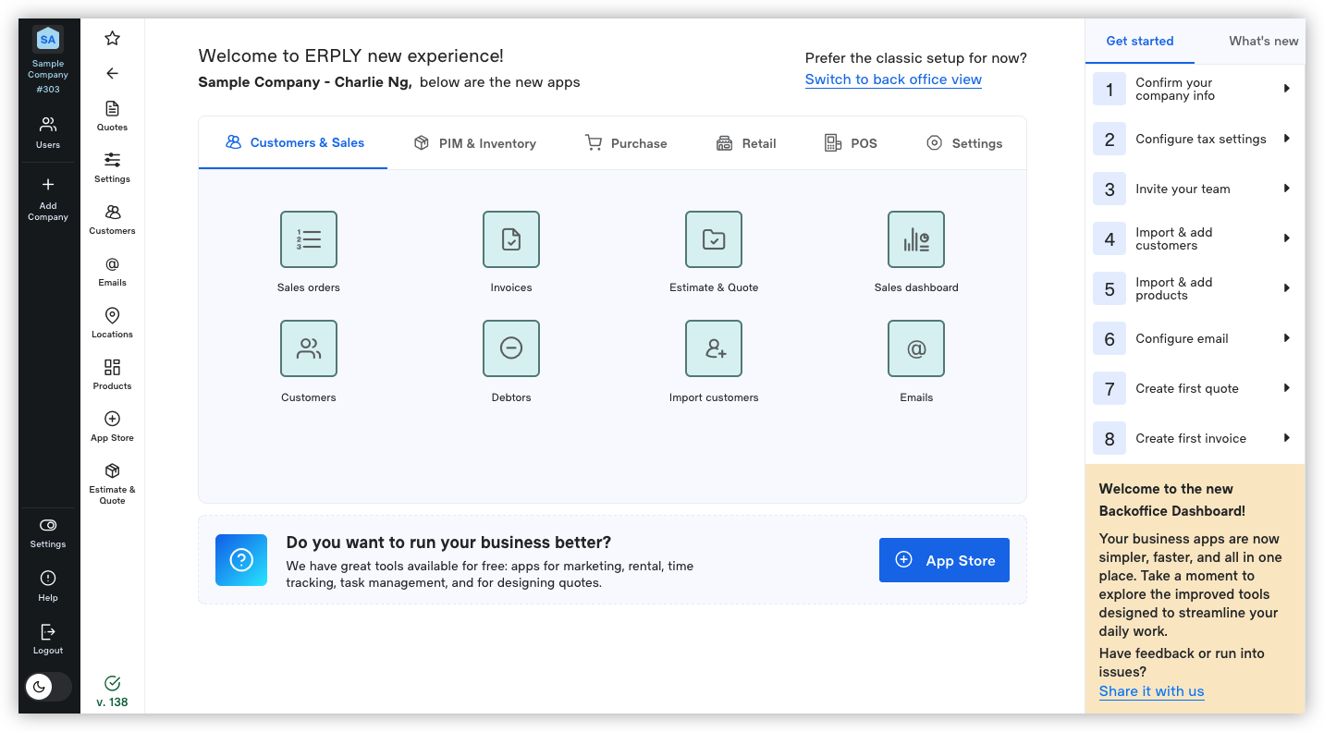1324x732 pixels.
Task: Switch to the PIM & Inventory tab
Action: tap(474, 142)
